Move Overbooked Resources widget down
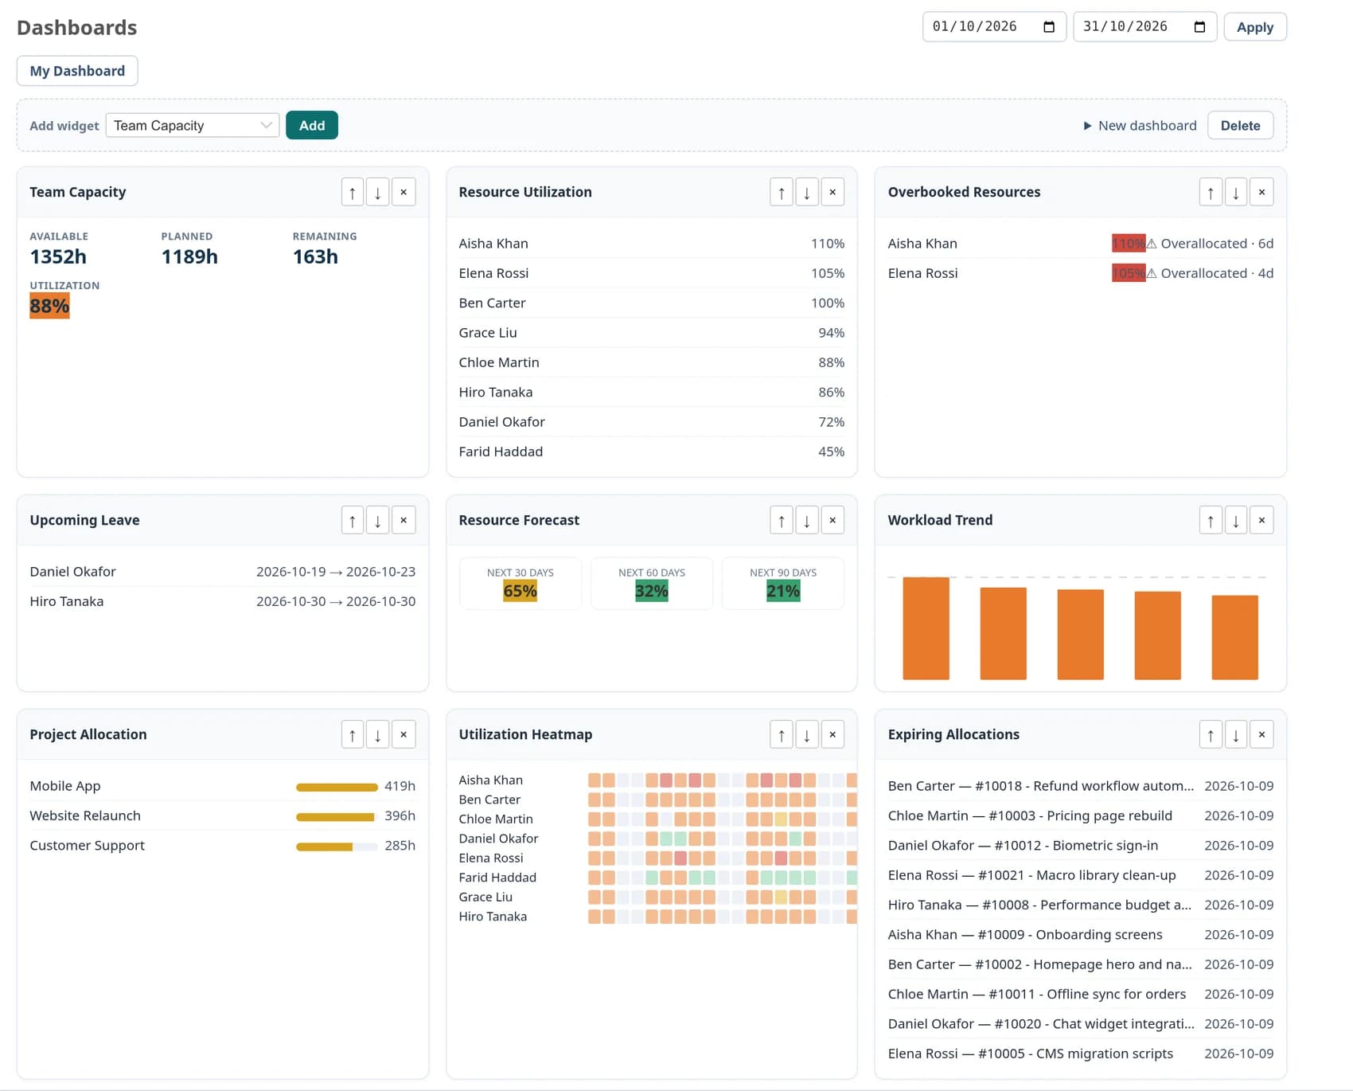This screenshot has height=1091, width=1353. [1236, 192]
